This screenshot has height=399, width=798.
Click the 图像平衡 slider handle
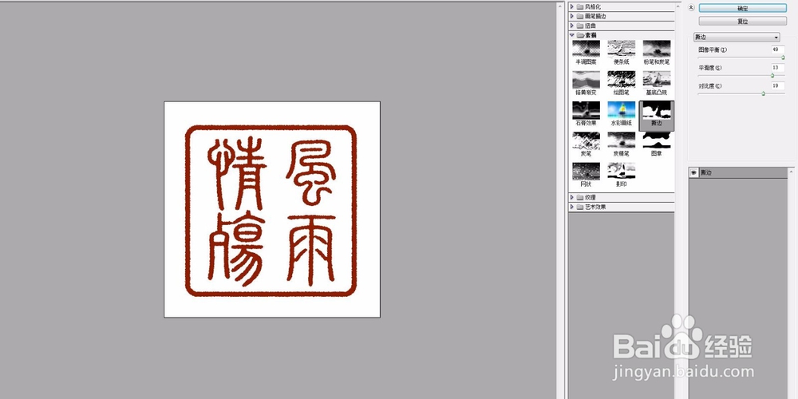pyautogui.click(x=784, y=57)
